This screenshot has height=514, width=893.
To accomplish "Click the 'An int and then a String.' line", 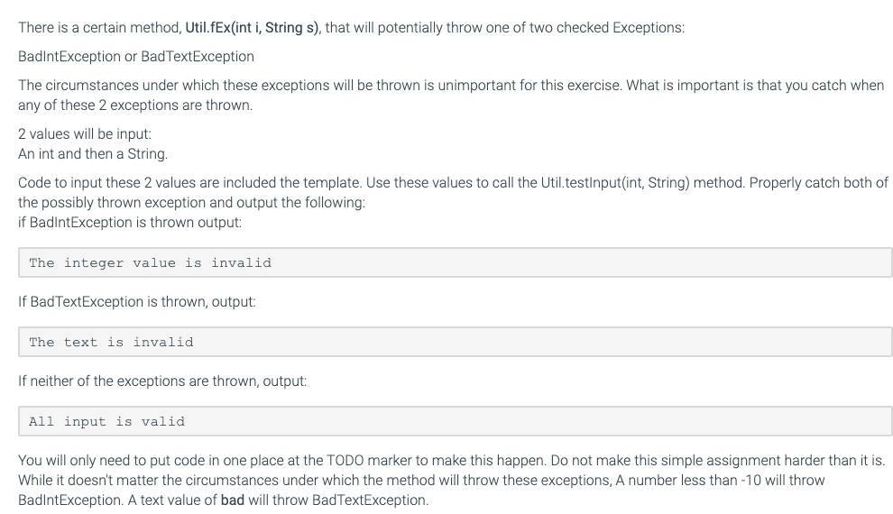I will 93,153.
